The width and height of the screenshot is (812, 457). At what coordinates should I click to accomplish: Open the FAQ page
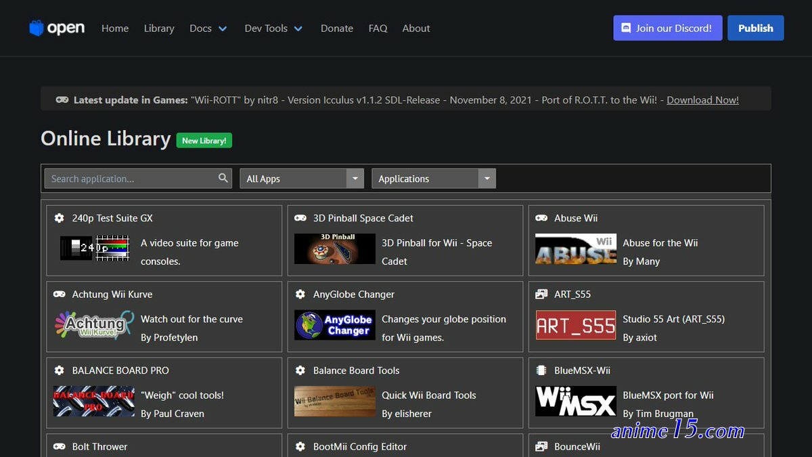pyautogui.click(x=378, y=28)
